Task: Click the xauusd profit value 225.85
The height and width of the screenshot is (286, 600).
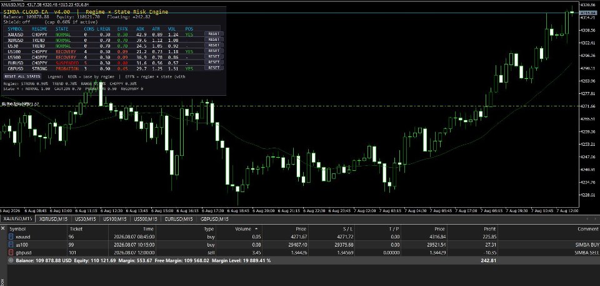Action: [489, 237]
